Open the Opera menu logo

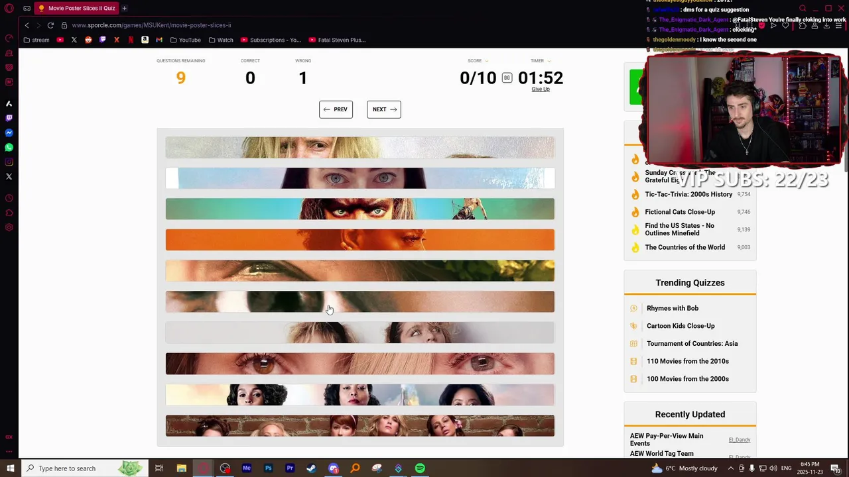coord(9,9)
